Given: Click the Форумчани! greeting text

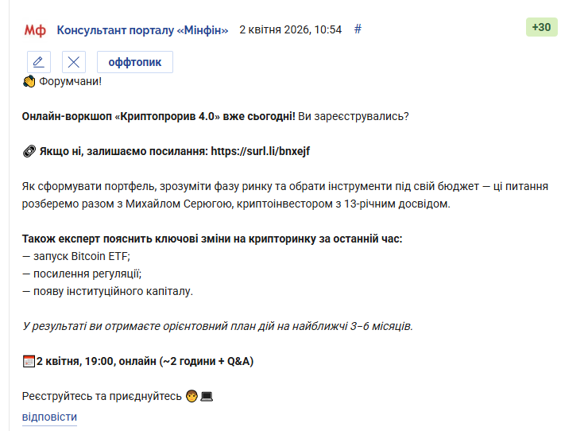Looking at the screenshot, I should 71,81.
